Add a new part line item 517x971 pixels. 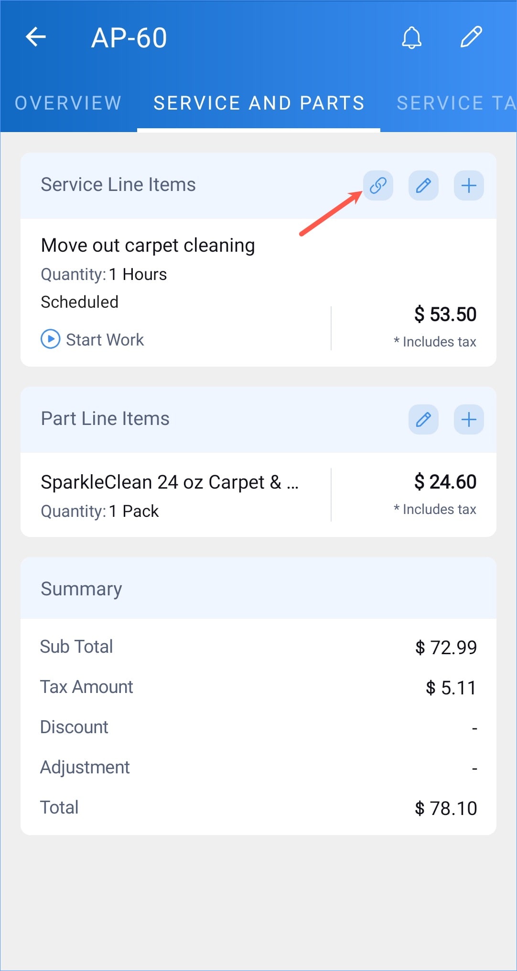tap(469, 419)
